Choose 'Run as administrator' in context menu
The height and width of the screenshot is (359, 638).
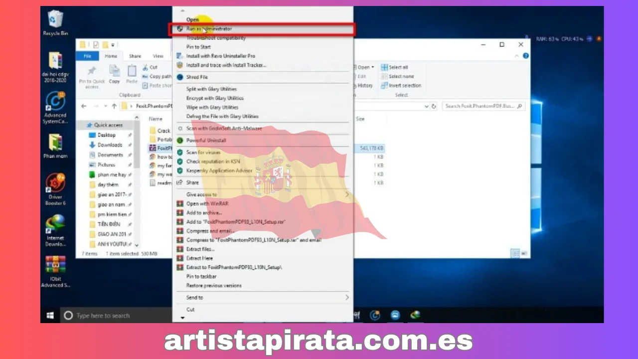pos(263,29)
